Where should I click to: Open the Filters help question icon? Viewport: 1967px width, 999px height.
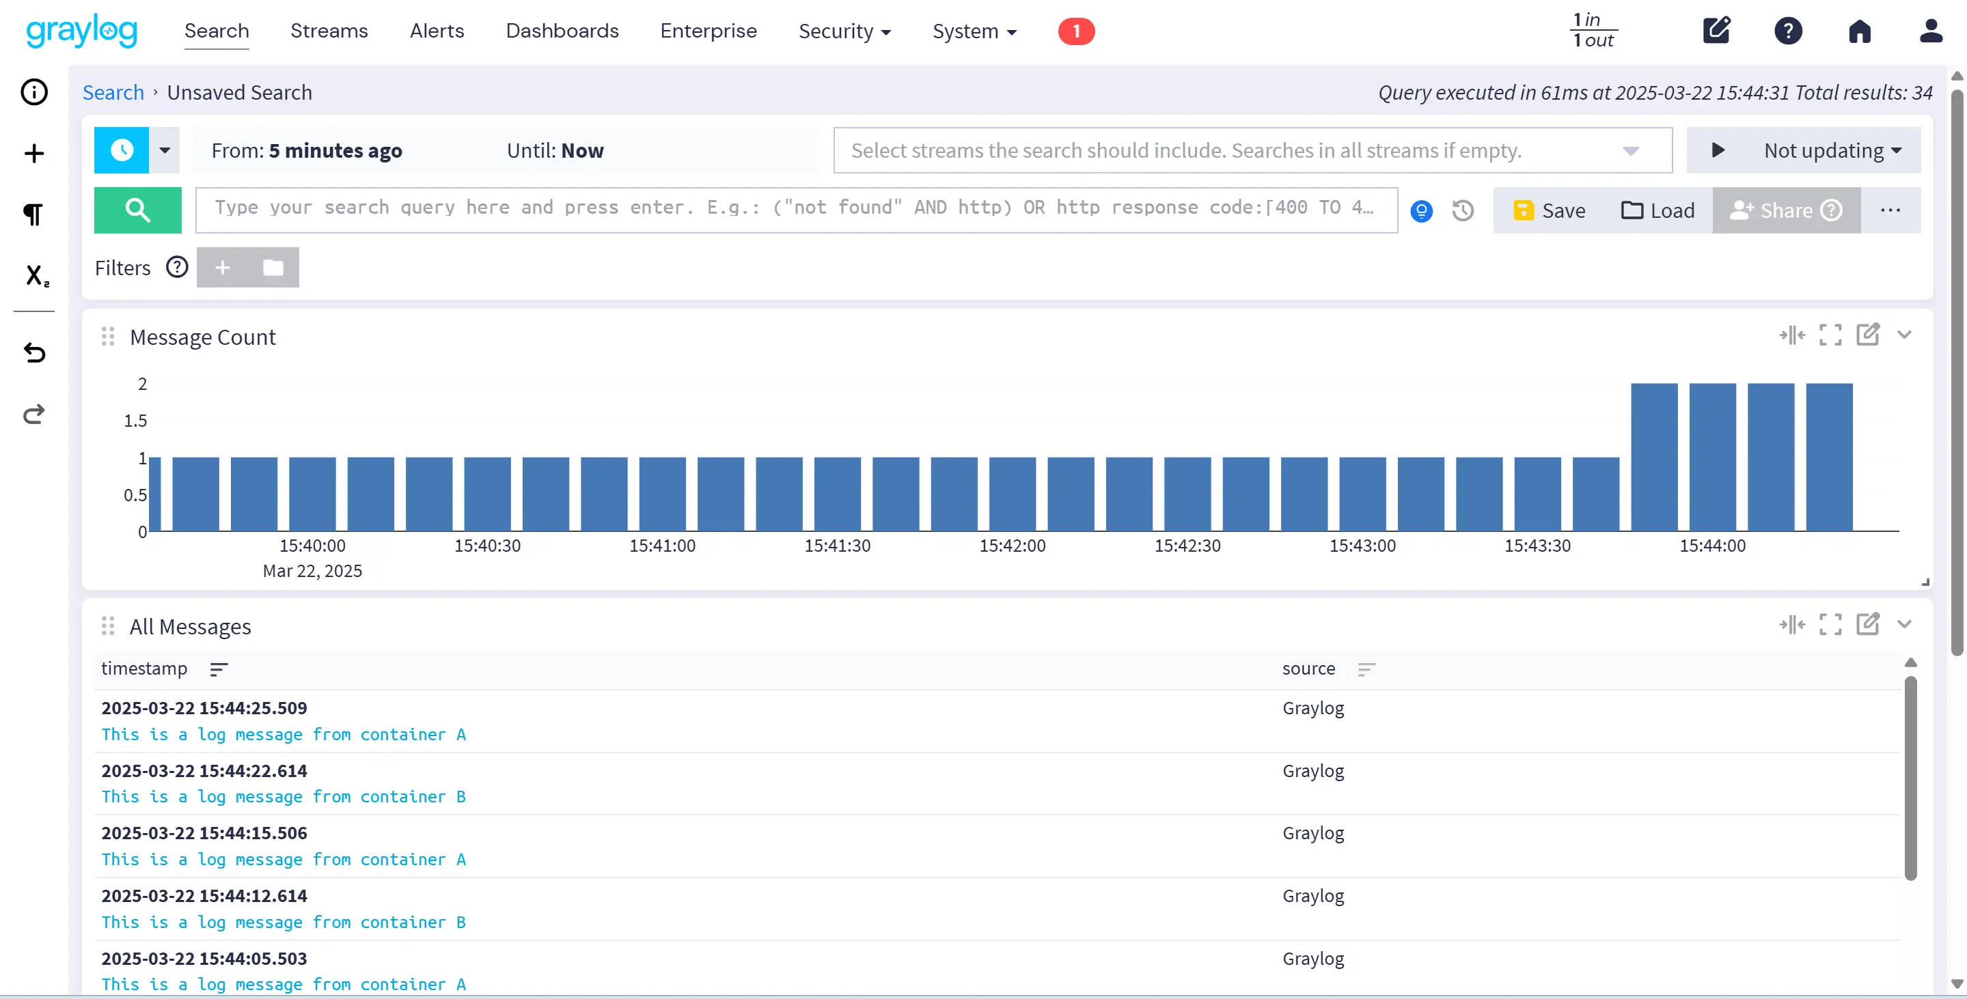(177, 267)
